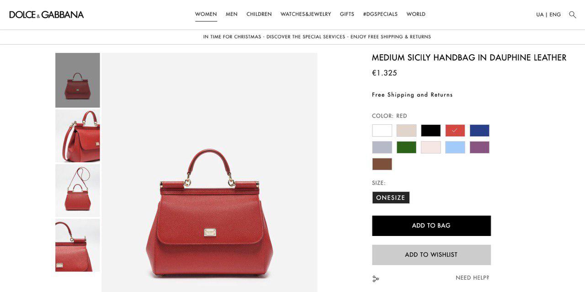585x292 pixels.
Task: Choose the black color swatch
Action: pyautogui.click(x=431, y=131)
